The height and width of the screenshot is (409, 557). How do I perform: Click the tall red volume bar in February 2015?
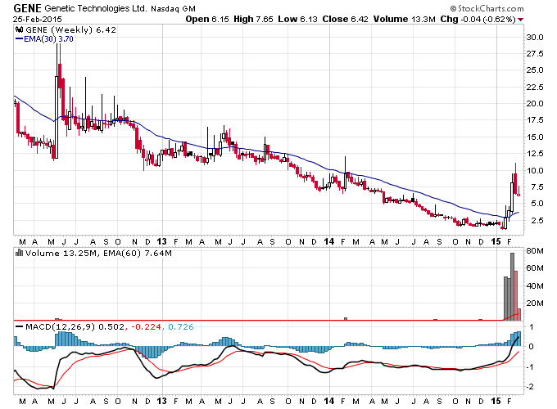pyautogui.click(x=516, y=295)
